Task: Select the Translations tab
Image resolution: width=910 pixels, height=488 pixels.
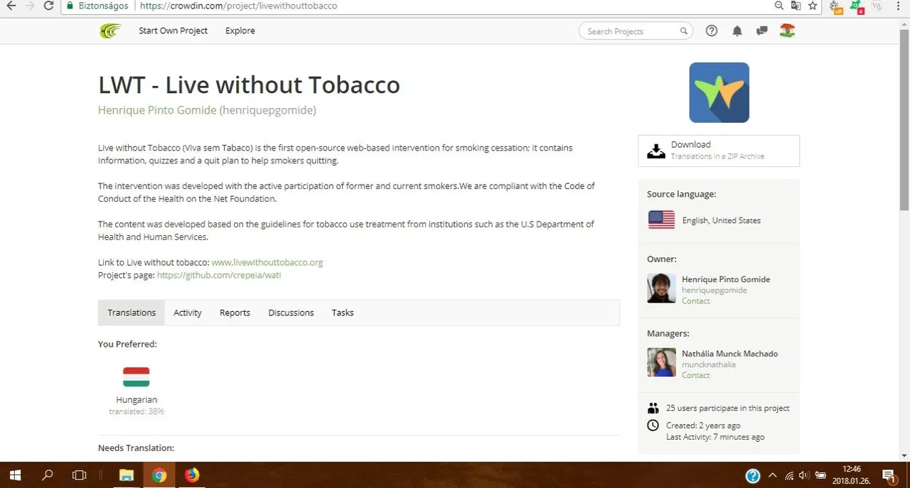Action: 132,313
